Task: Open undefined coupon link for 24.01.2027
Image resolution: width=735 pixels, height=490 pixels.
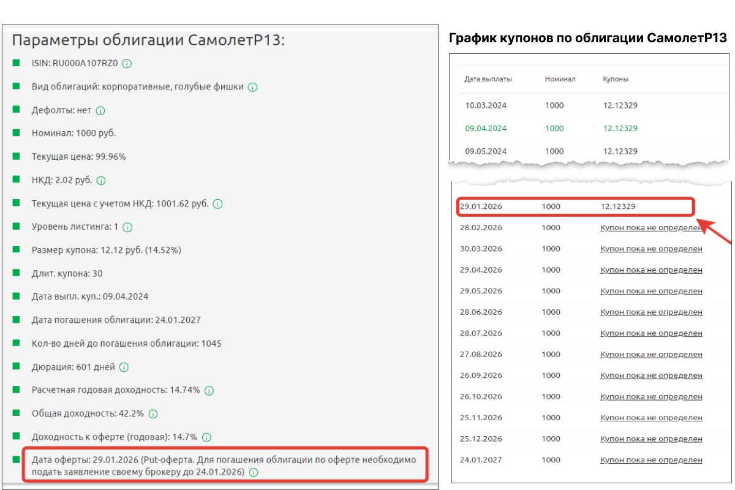Action: (x=651, y=460)
